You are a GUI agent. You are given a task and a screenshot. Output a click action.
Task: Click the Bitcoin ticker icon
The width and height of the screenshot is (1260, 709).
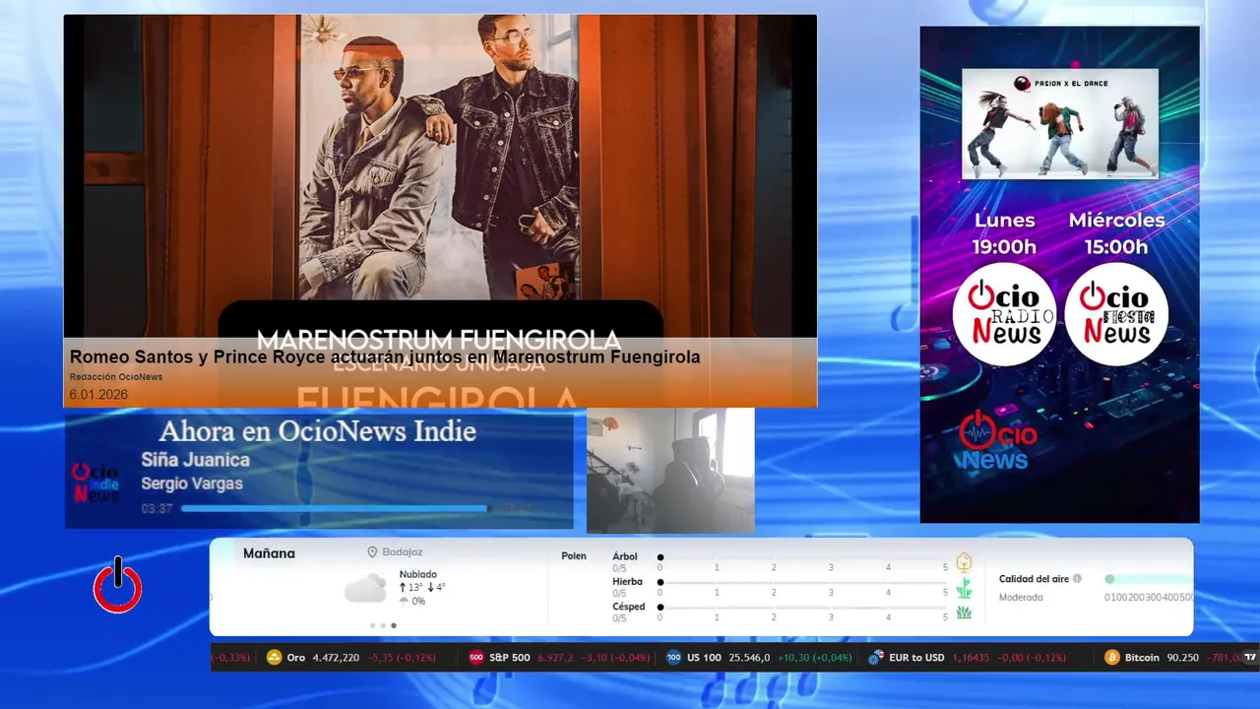[1112, 658]
